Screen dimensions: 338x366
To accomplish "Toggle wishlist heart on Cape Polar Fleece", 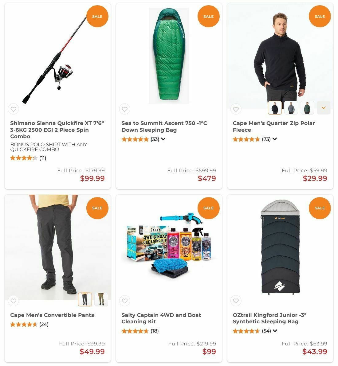I will click(236, 109).
